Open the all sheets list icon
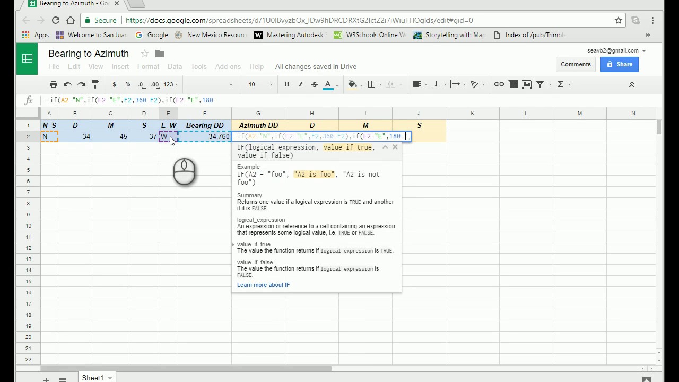The height and width of the screenshot is (382, 679). tap(62, 379)
